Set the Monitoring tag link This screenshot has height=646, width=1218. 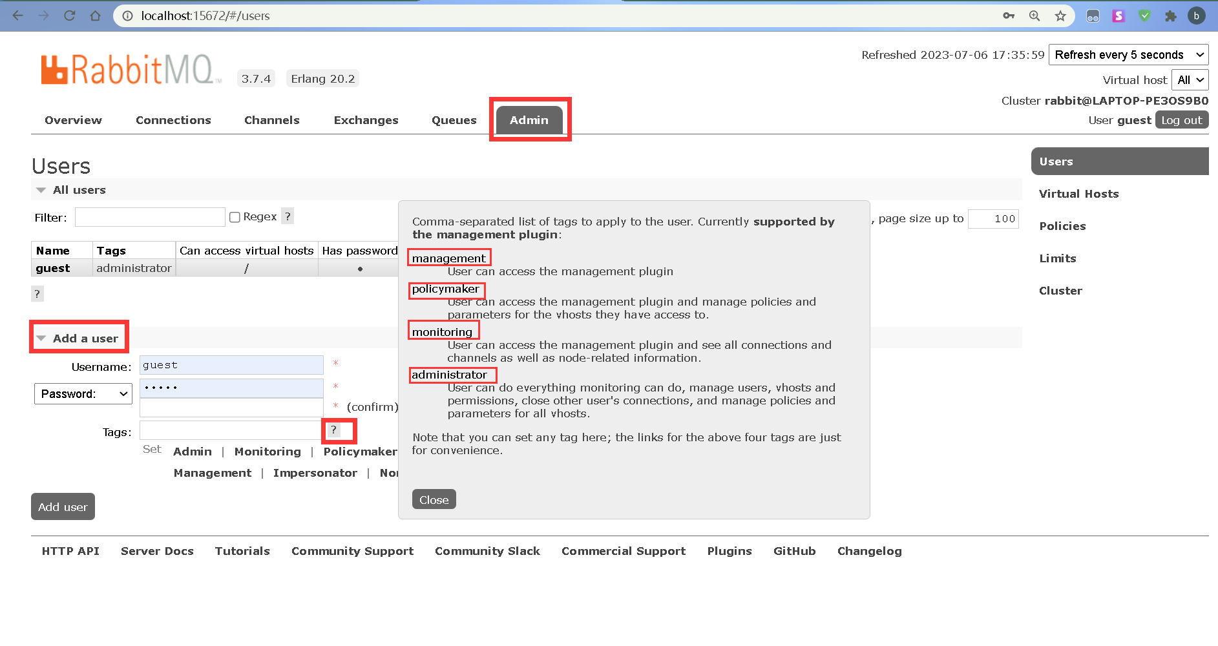pyautogui.click(x=268, y=452)
